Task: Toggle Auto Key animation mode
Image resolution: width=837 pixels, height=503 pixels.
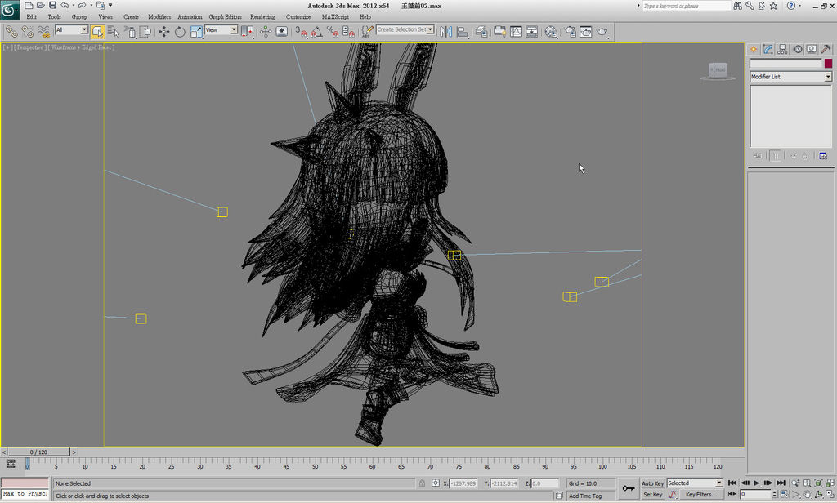Action: (652, 483)
